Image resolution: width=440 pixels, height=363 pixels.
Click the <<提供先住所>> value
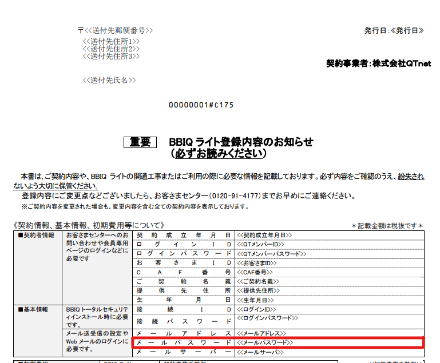pyautogui.click(x=258, y=290)
